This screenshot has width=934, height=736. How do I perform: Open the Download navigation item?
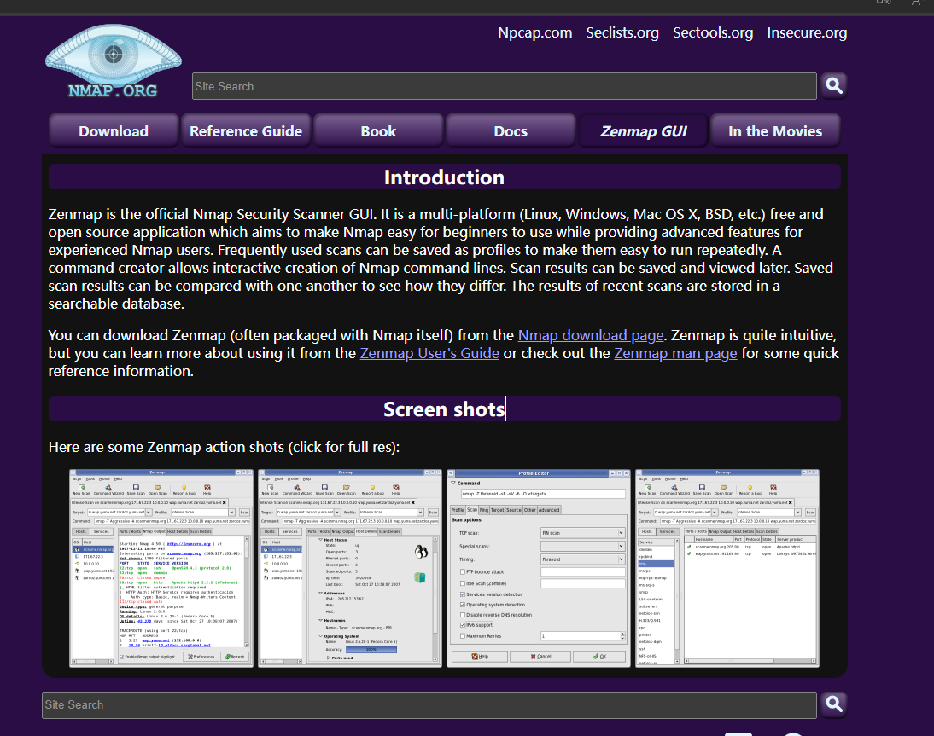click(114, 130)
